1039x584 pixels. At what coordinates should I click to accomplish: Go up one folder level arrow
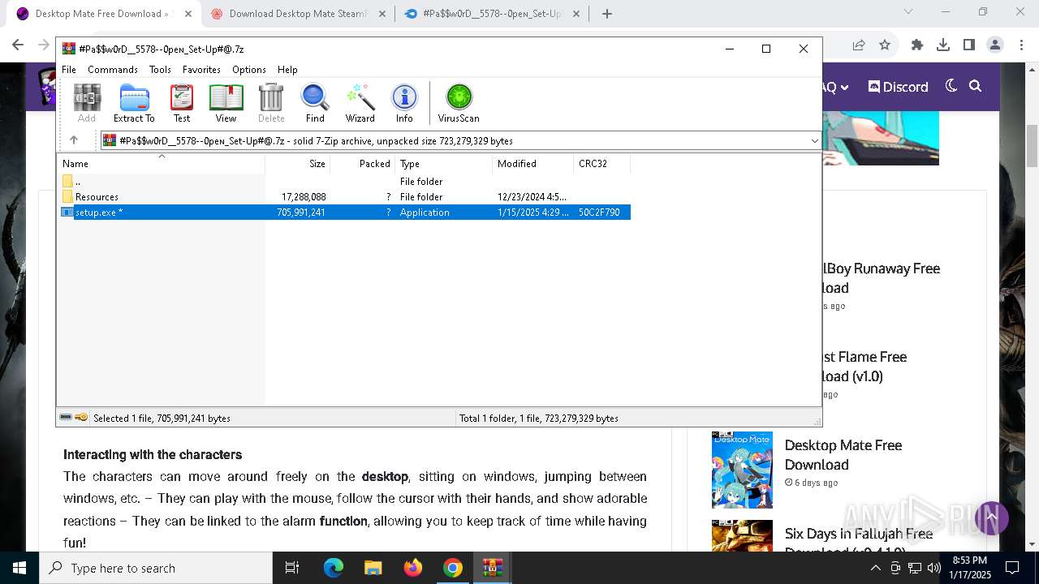click(74, 140)
